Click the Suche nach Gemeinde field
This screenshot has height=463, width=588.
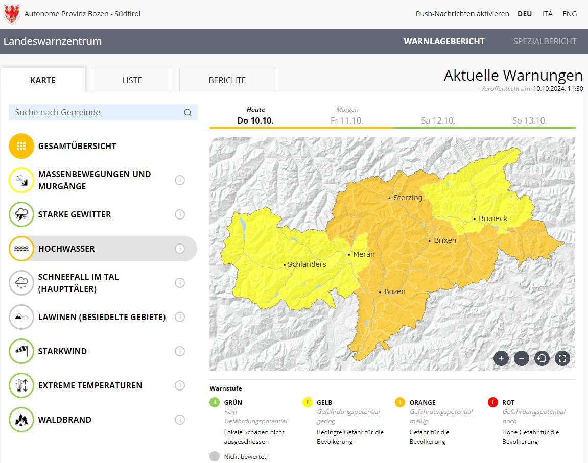click(97, 112)
